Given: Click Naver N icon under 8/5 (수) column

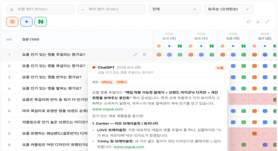Looking at the screenshot, I should point(211,46).
